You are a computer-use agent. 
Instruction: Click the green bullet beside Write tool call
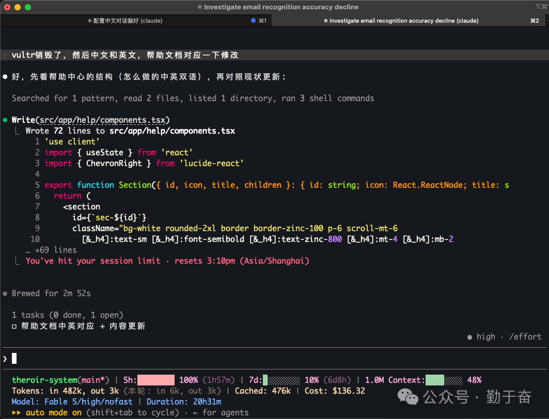click(5, 120)
